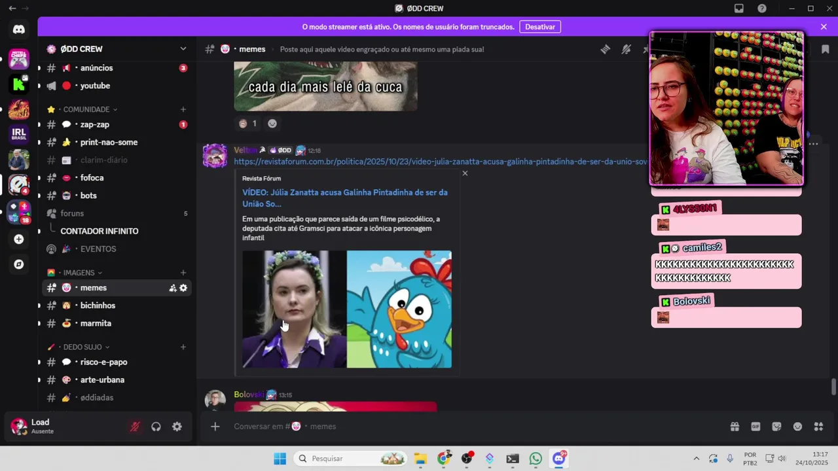Focus the Conversar em memes message box
This screenshot has width=838, height=471.
[478, 427]
